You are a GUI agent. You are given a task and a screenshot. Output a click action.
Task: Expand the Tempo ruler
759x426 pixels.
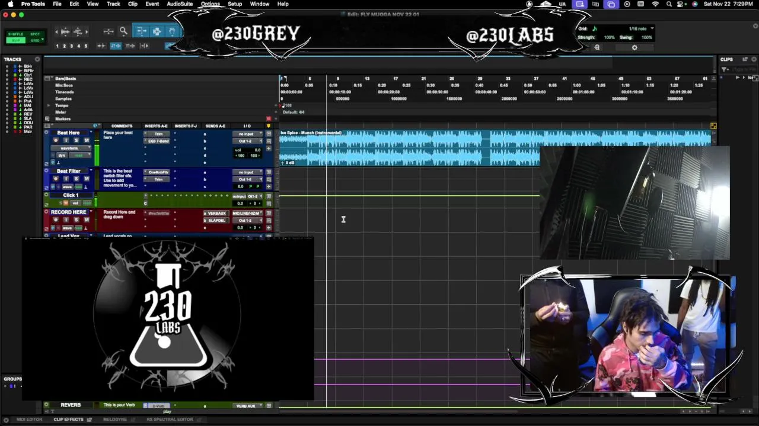point(49,105)
